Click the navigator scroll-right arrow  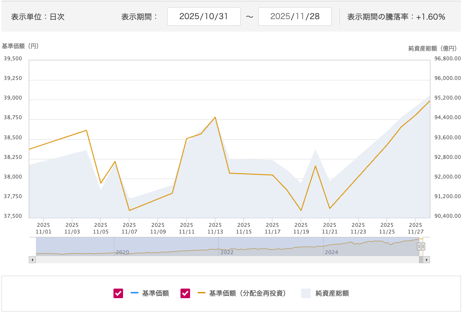(426, 260)
